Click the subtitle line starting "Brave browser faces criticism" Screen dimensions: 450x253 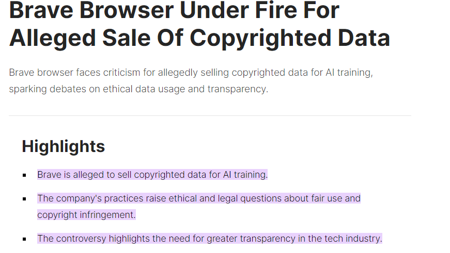(191, 73)
